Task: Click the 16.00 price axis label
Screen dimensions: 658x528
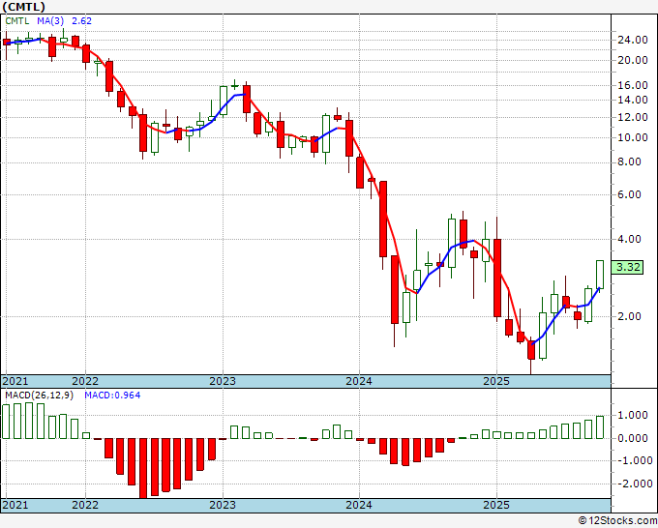Action: (633, 85)
